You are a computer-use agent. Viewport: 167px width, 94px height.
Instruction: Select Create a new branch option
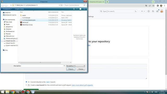point(26,85)
